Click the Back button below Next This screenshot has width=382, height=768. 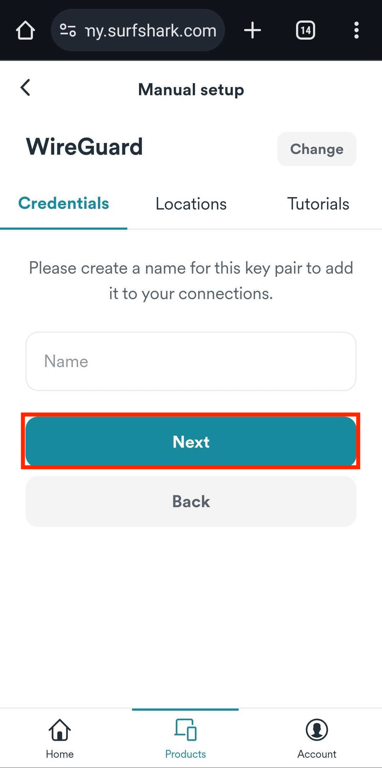(191, 501)
